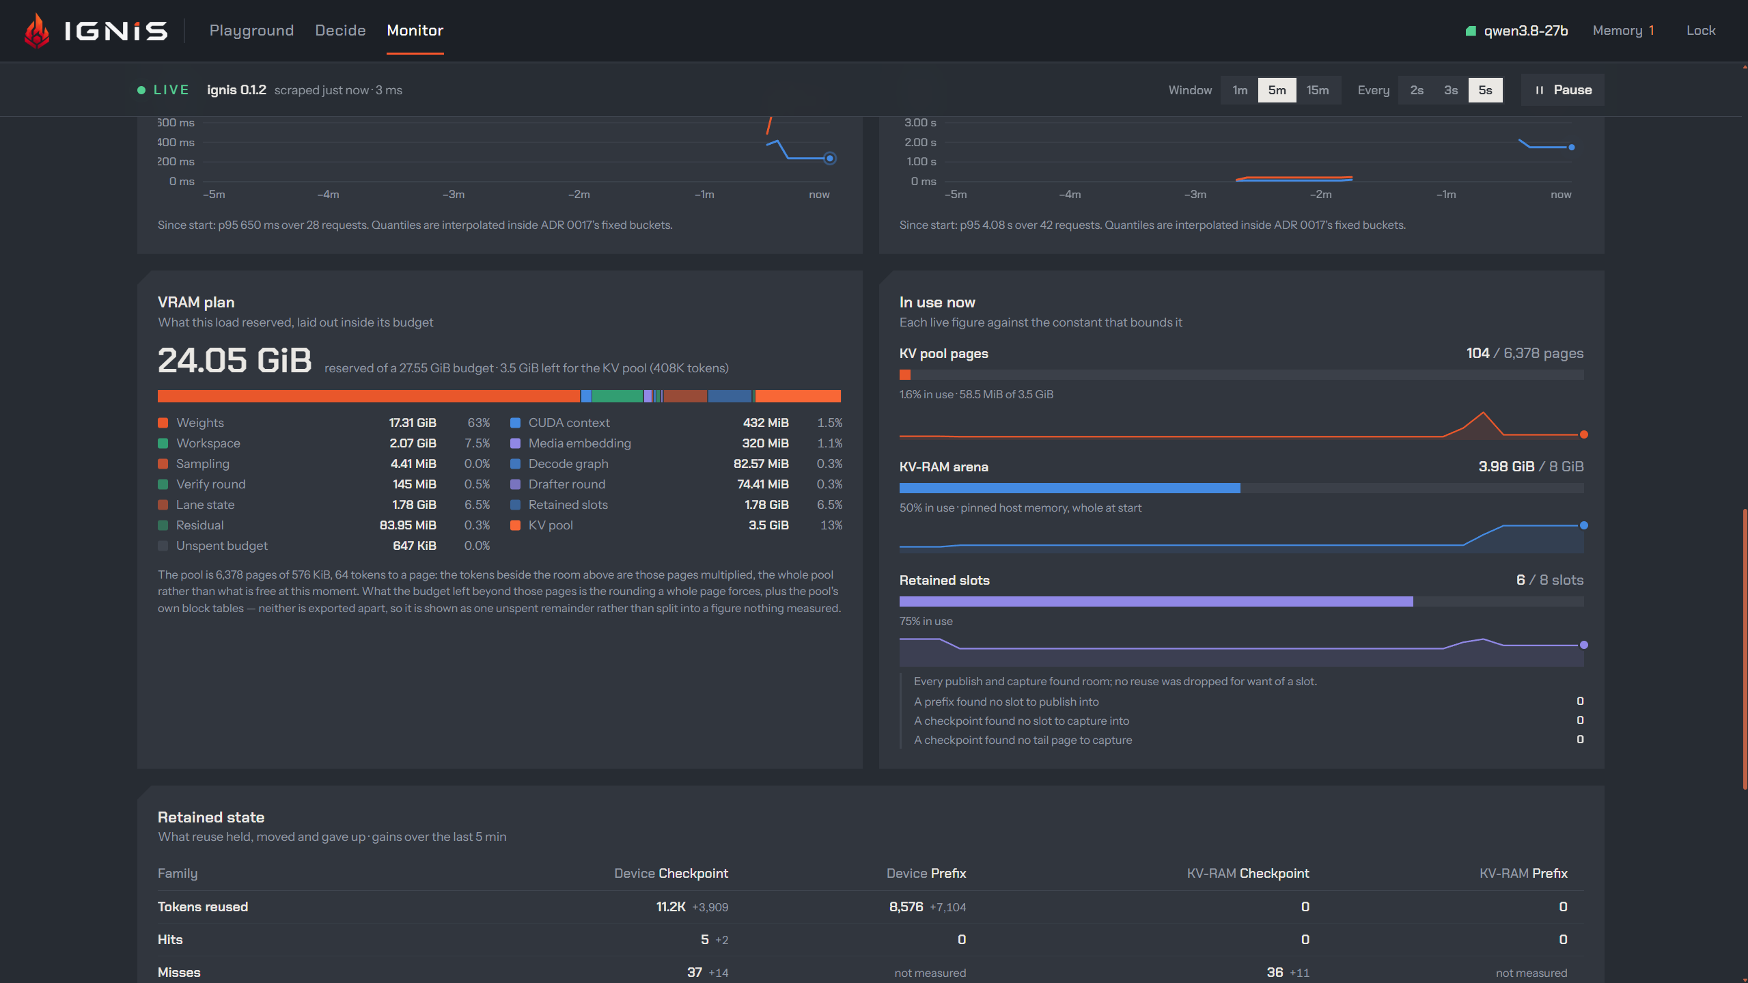Click the ignis 0.1.2 version label

[x=236, y=90]
